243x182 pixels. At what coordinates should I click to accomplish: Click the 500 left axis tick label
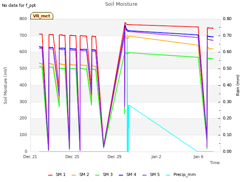23,68
